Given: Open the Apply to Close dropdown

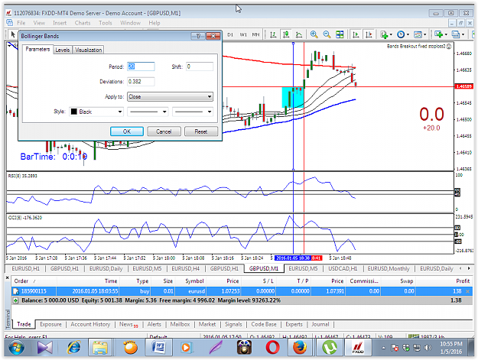Looking at the screenshot, I should tap(170, 96).
